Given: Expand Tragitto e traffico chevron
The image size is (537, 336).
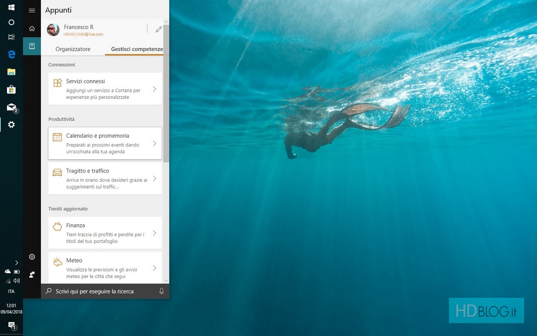Looking at the screenshot, I should (x=155, y=178).
